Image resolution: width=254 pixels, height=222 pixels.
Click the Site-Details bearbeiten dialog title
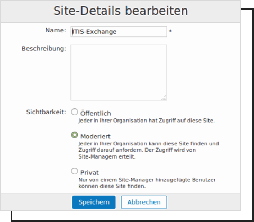point(121,11)
